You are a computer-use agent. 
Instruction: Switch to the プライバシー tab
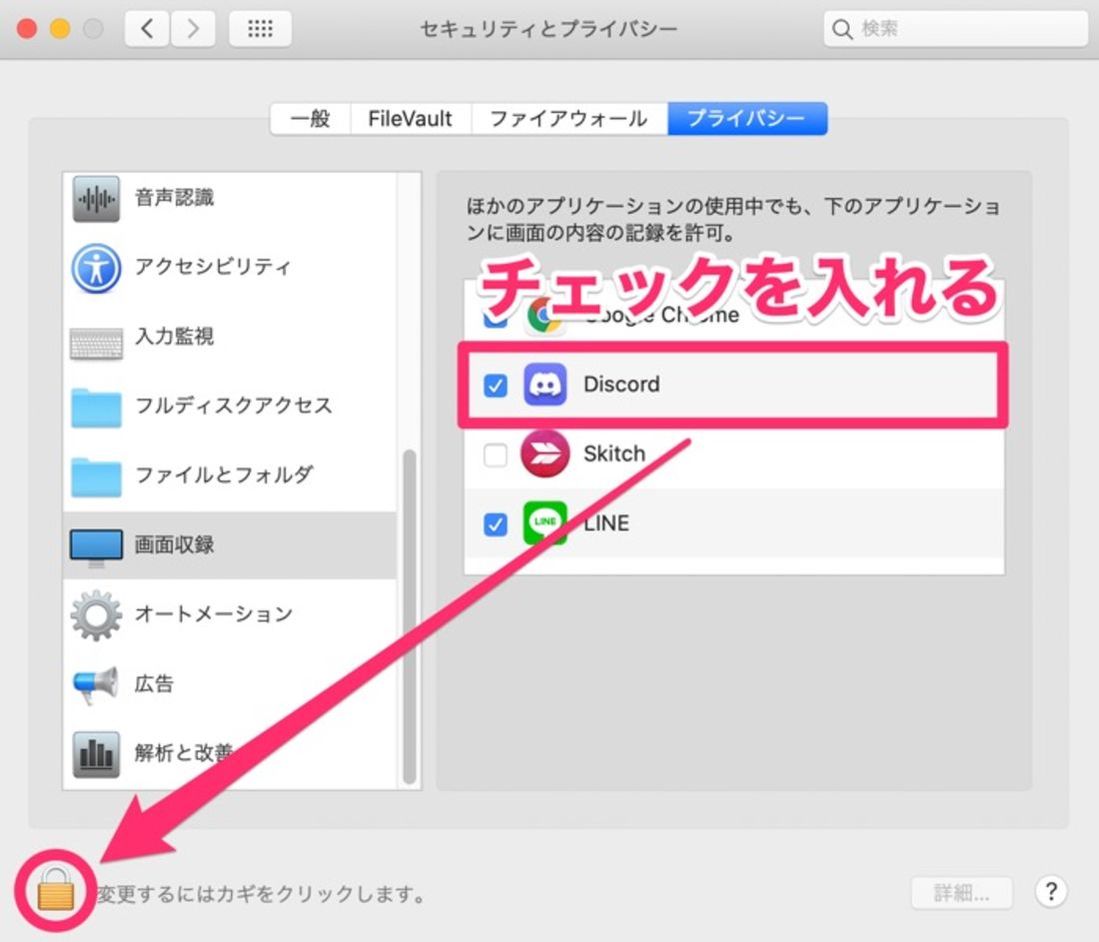click(747, 119)
